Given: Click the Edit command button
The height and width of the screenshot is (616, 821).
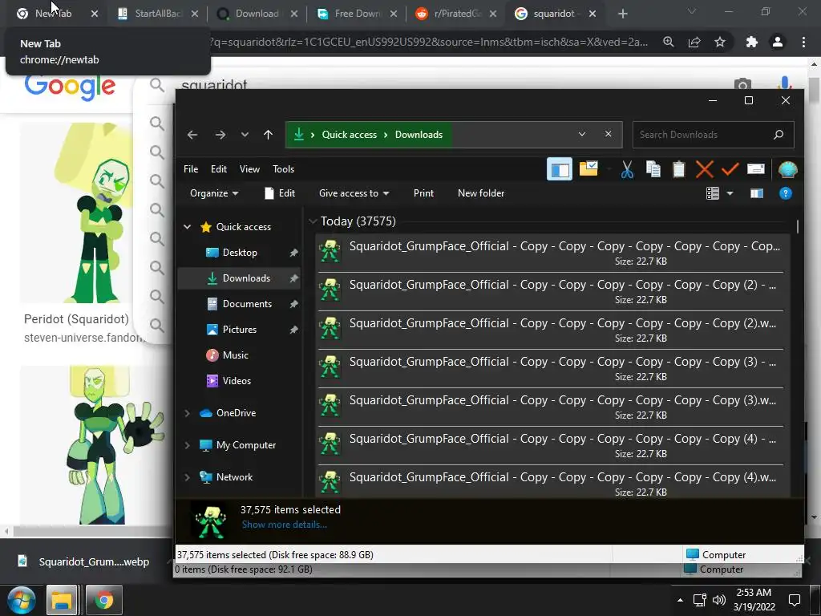Looking at the screenshot, I should click(280, 193).
